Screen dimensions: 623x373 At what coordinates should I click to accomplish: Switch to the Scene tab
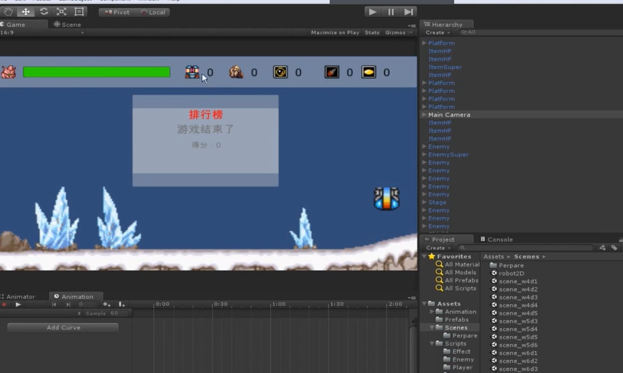[x=67, y=25]
